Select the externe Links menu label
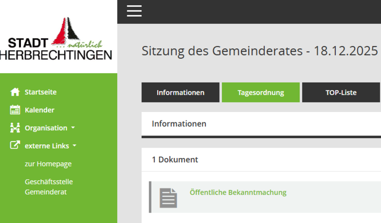381x223 pixels. [x=47, y=146]
